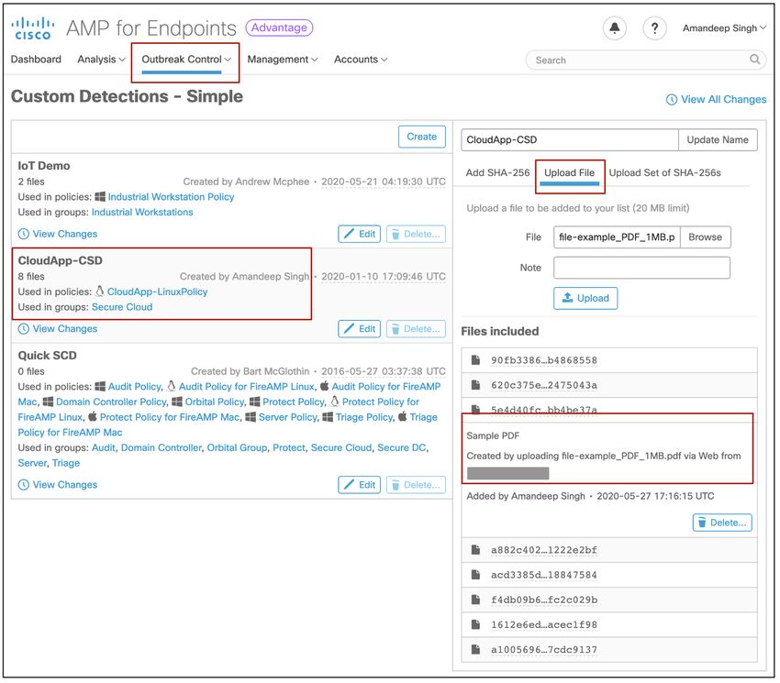Delete the Quick SCD list
This screenshot has width=780, height=683.
pos(416,485)
